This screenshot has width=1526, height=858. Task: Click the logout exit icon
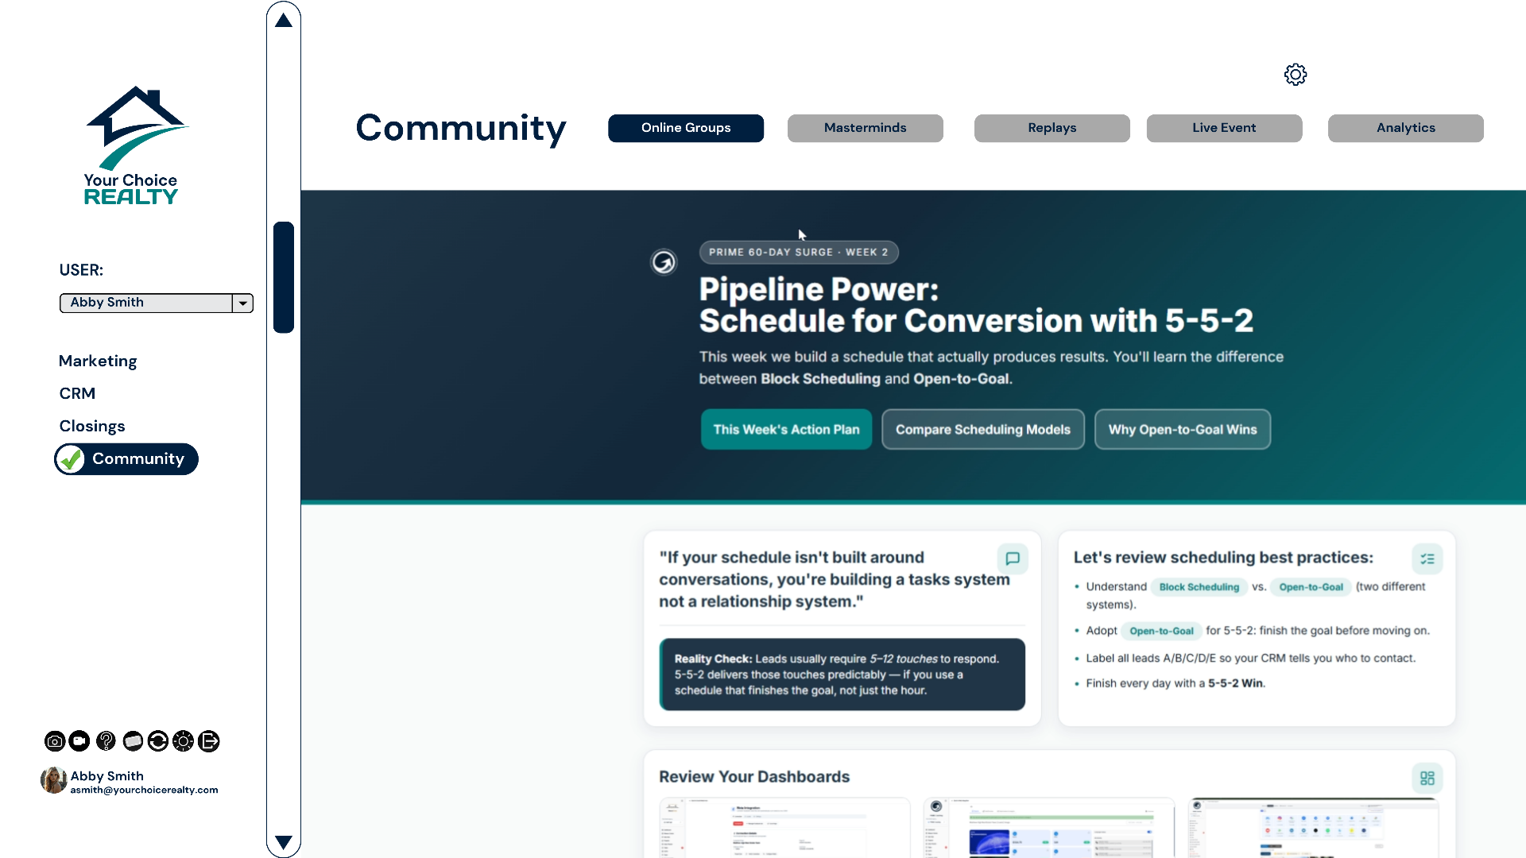click(209, 741)
